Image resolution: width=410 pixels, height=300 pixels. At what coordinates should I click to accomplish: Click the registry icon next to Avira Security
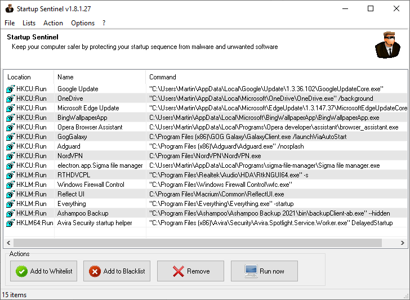10,223
